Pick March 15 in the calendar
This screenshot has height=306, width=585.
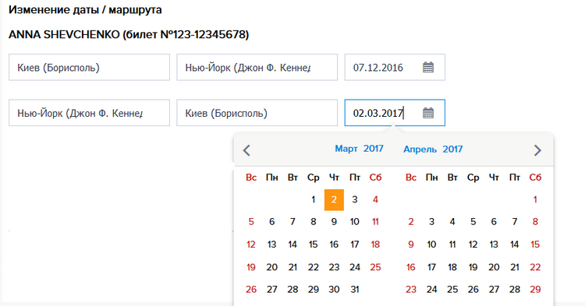[313, 244]
